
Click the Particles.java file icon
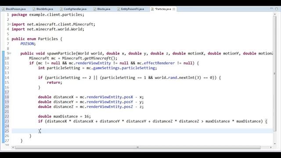pos(152,9)
